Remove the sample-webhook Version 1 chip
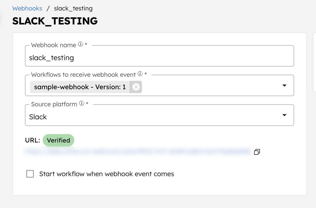316x208 pixels. pyautogui.click(x=136, y=87)
